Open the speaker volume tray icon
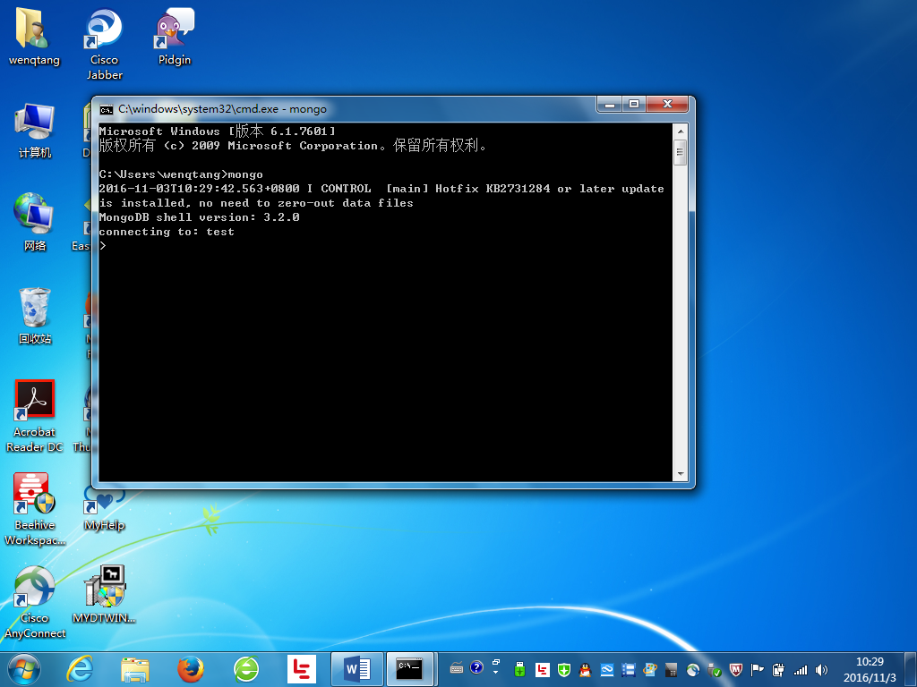 tap(822, 669)
